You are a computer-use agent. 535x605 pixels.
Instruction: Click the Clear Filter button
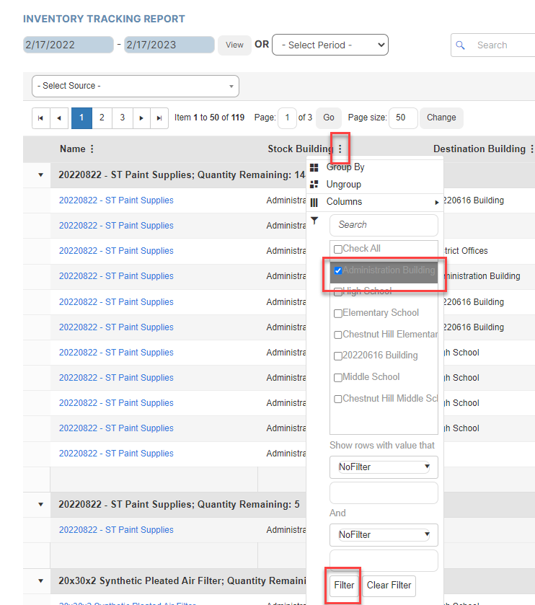pyautogui.click(x=389, y=586)
